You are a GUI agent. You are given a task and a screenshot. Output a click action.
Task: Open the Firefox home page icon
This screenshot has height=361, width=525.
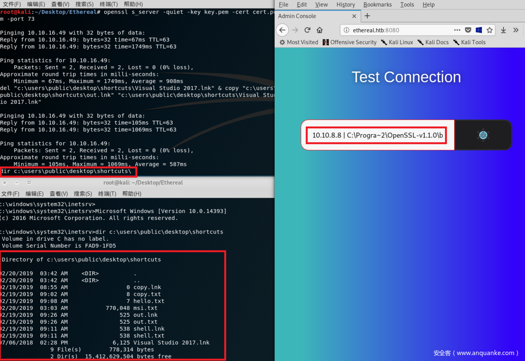[320, 30]
